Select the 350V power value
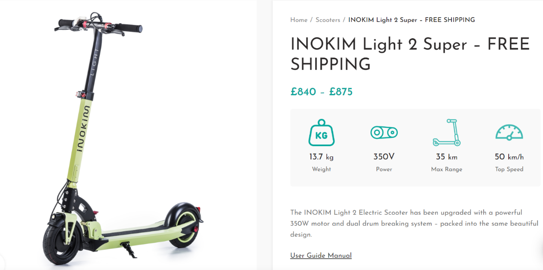This screenshot has width=543, height=270. (384, 157)
